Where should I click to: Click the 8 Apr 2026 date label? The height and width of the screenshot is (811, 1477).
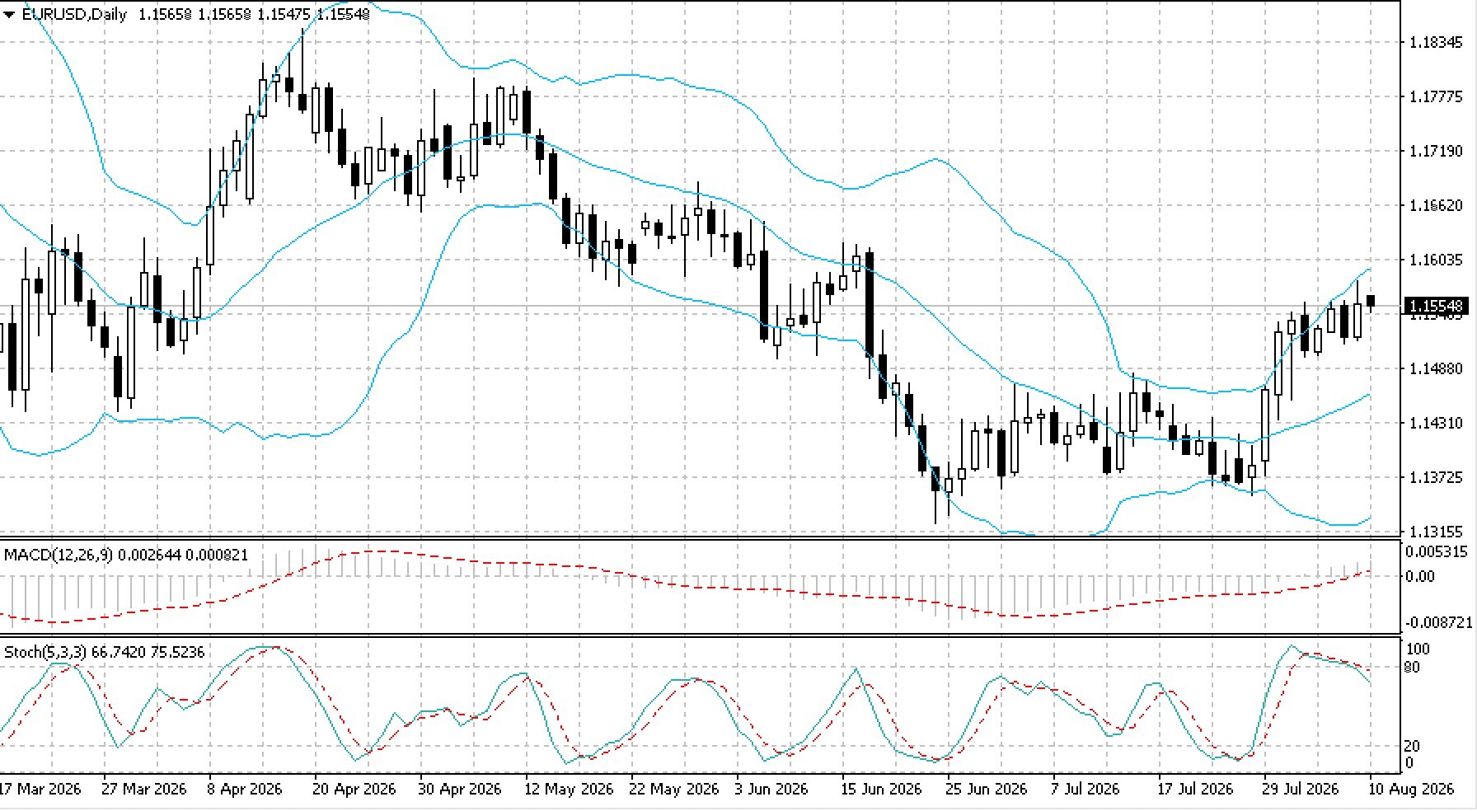pyautogui.click(x=245, y=790)
